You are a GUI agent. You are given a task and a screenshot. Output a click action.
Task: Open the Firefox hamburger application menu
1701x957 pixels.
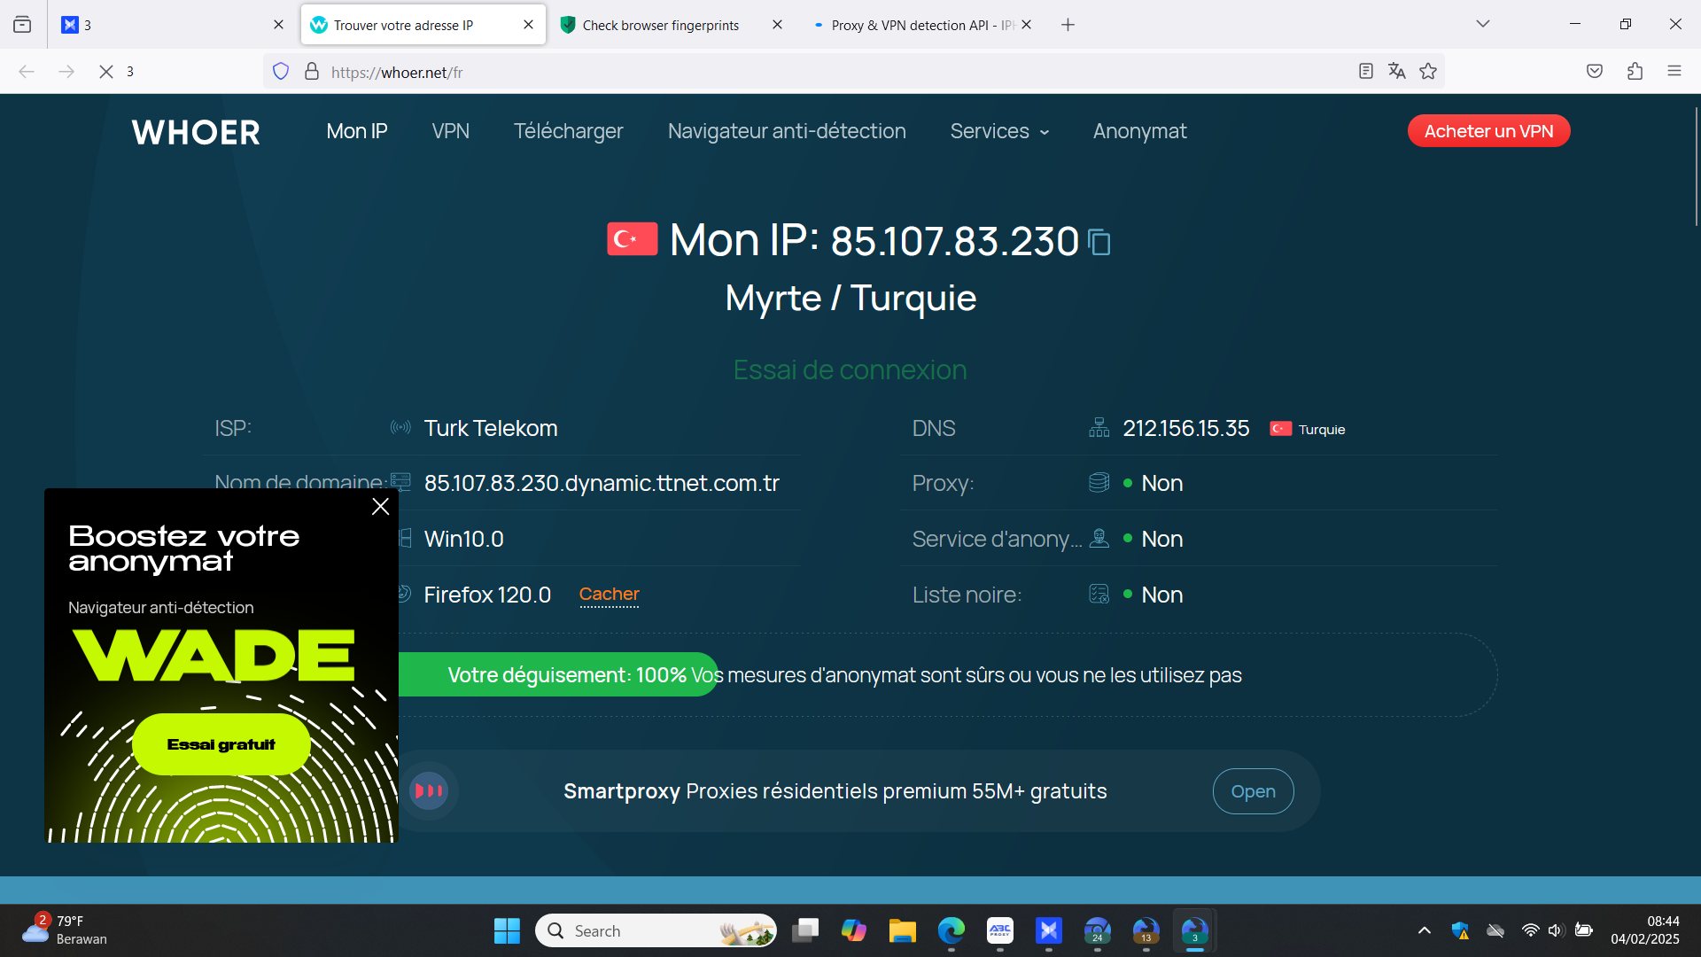tap(1674, 71)
